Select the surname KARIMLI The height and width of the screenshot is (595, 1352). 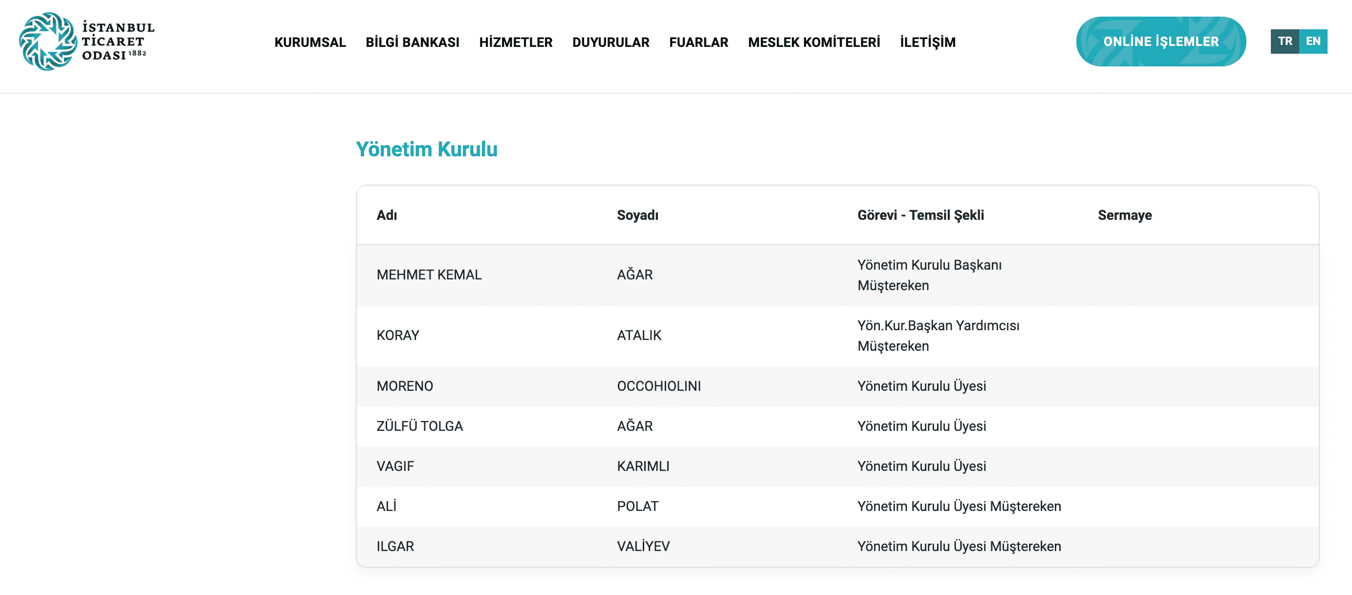[x=643, y=467]
